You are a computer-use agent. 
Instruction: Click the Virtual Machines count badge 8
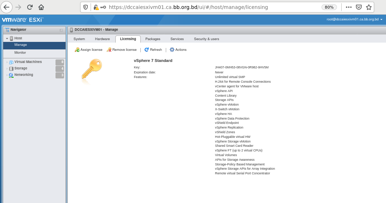tap(60, 62)
